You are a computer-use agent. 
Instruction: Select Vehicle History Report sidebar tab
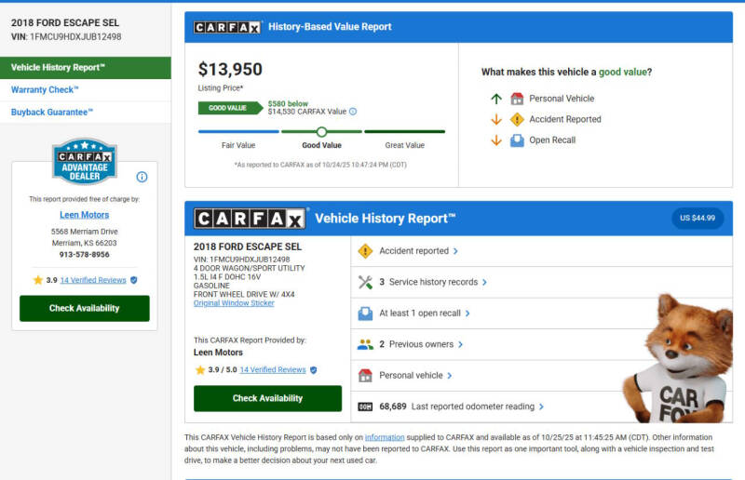58,68
